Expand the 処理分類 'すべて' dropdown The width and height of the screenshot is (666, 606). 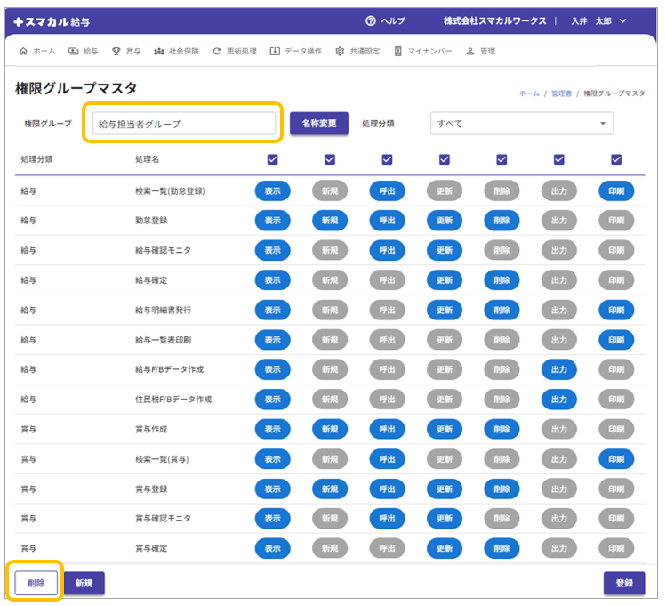click(521, 124)
